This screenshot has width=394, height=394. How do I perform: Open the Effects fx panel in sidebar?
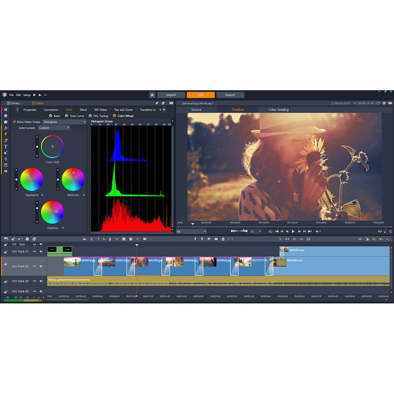[6, 128]
